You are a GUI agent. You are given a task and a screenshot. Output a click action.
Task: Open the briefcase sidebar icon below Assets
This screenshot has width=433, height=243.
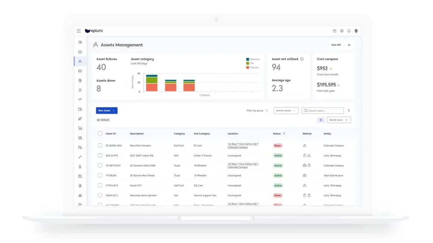point(80,71)
